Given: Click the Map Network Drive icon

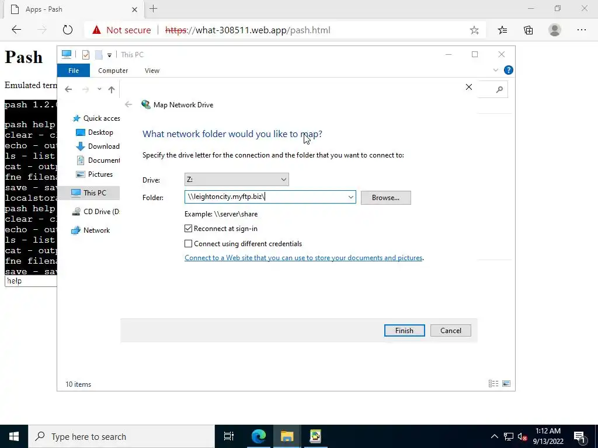Looking at the screenshot, I should tap(145, 104).
